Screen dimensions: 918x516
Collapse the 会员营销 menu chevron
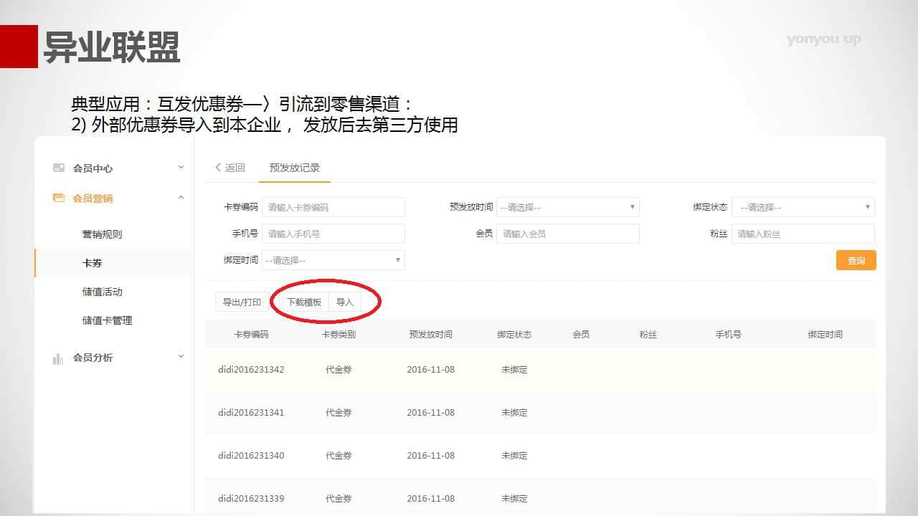click(181, 198)
